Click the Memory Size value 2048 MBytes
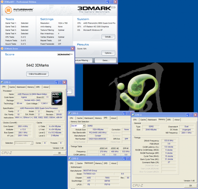The height and width of the screenshot is (189, 198). tap(151, 130)
